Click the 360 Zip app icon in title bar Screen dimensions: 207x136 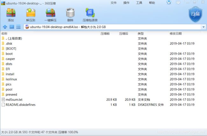point(3,3)
